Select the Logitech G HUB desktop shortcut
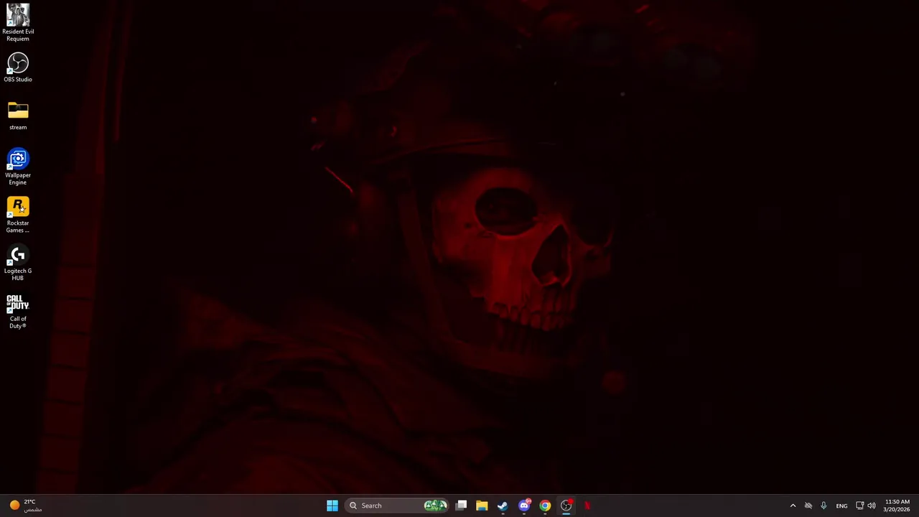919x517 pixels. [x=18, y=263]
